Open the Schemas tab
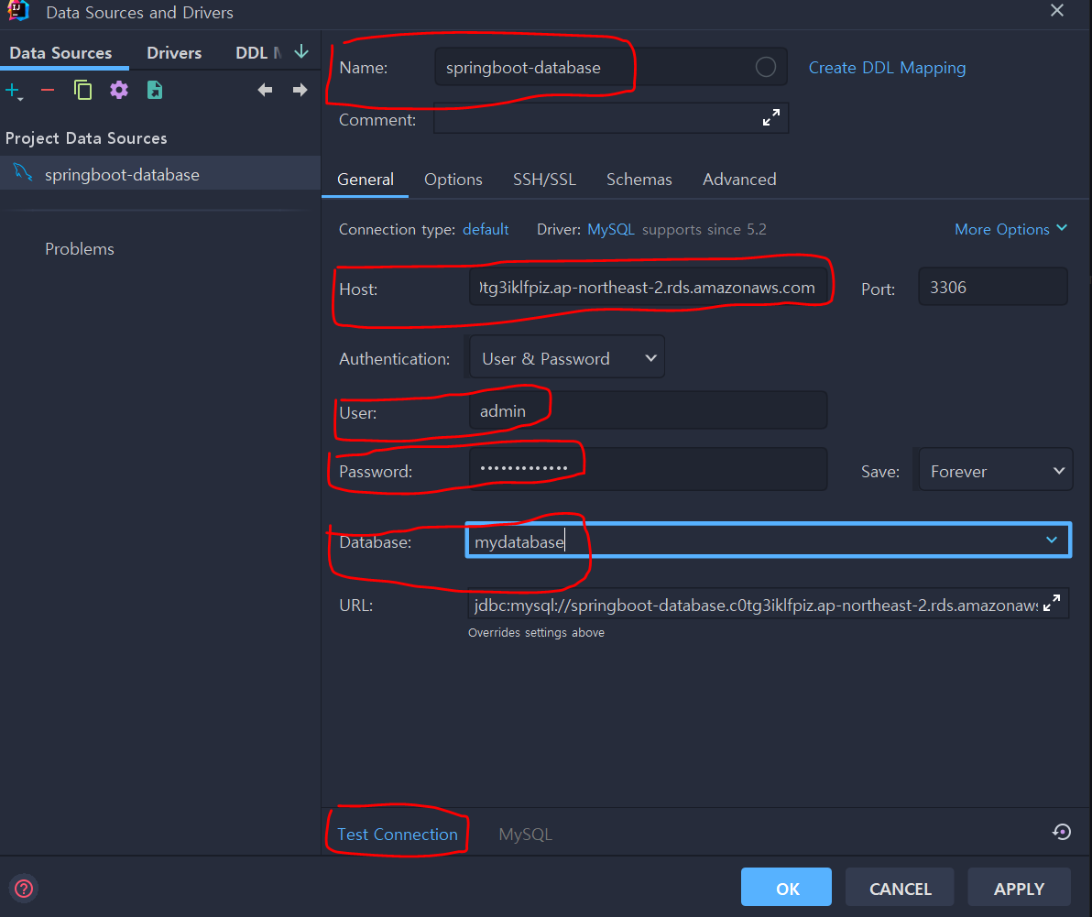 coord(639,180)
